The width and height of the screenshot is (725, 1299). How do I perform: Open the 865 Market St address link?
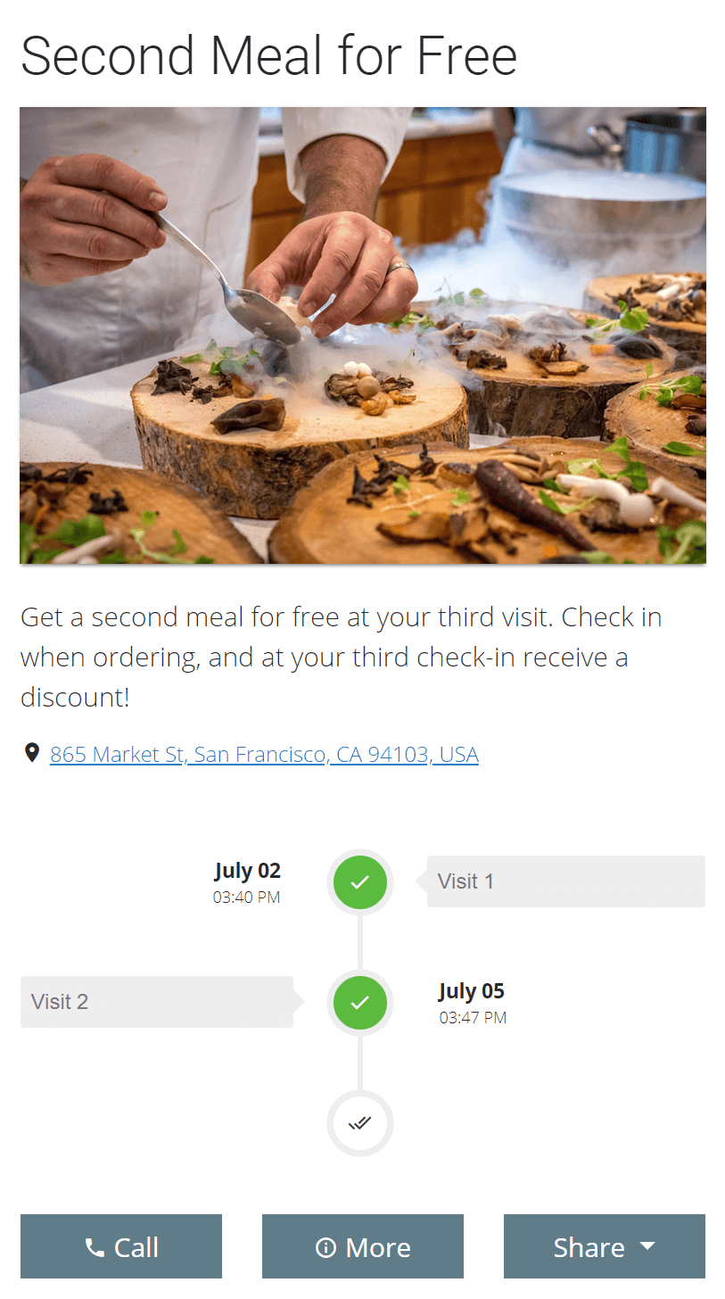(x=264, y=755)
